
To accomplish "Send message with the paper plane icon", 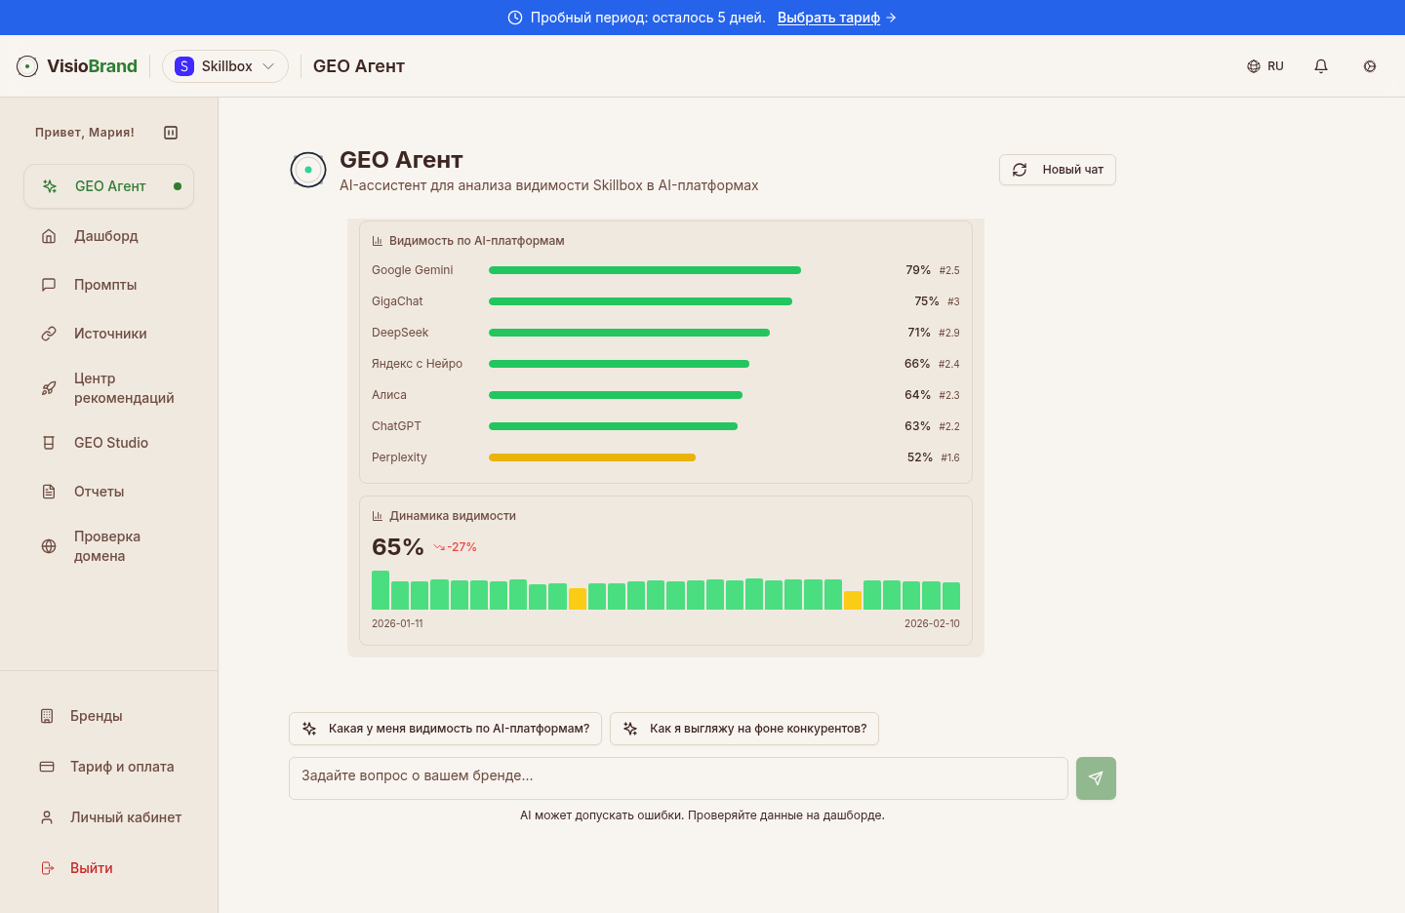I will pyautogui.click(x=1096, y=778).
